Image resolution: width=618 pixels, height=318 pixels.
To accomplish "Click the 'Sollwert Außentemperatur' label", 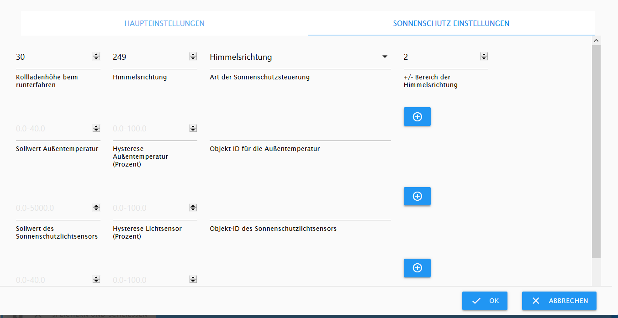I will 57,149.
